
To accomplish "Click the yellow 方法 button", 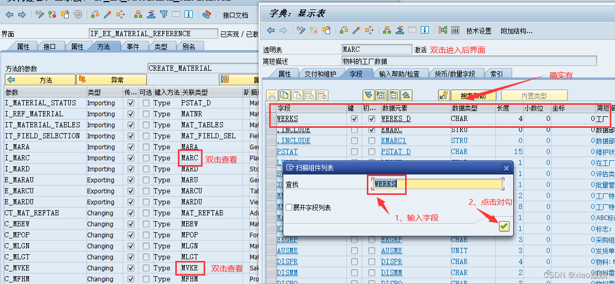I will 40,80.
